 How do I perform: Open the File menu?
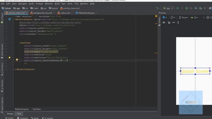(3, 4)
